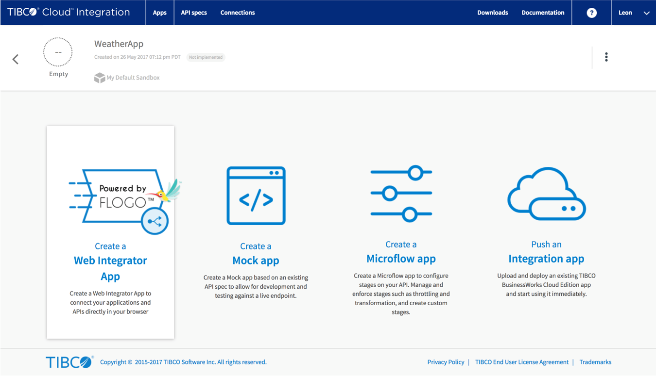This screenshot has width=656, height=376.
Task: Open the Documentation link
Action: (543, 13)
